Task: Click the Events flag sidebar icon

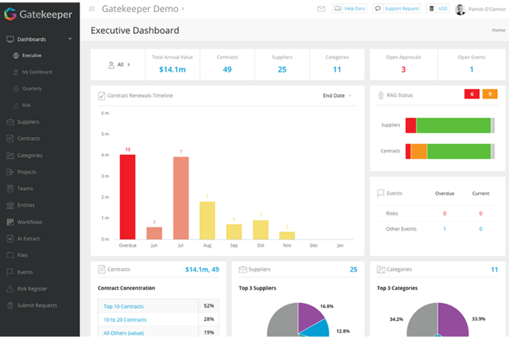Action: [x=10, y=272]
